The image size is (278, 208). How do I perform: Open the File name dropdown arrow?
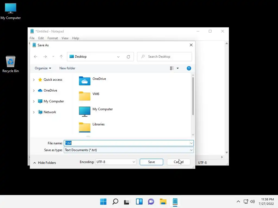191,143
